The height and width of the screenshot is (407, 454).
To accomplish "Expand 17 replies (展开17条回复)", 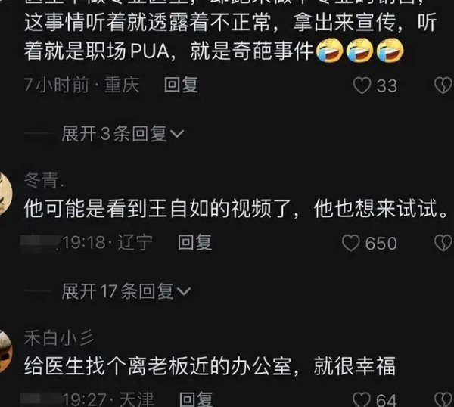I will (126, 291).
